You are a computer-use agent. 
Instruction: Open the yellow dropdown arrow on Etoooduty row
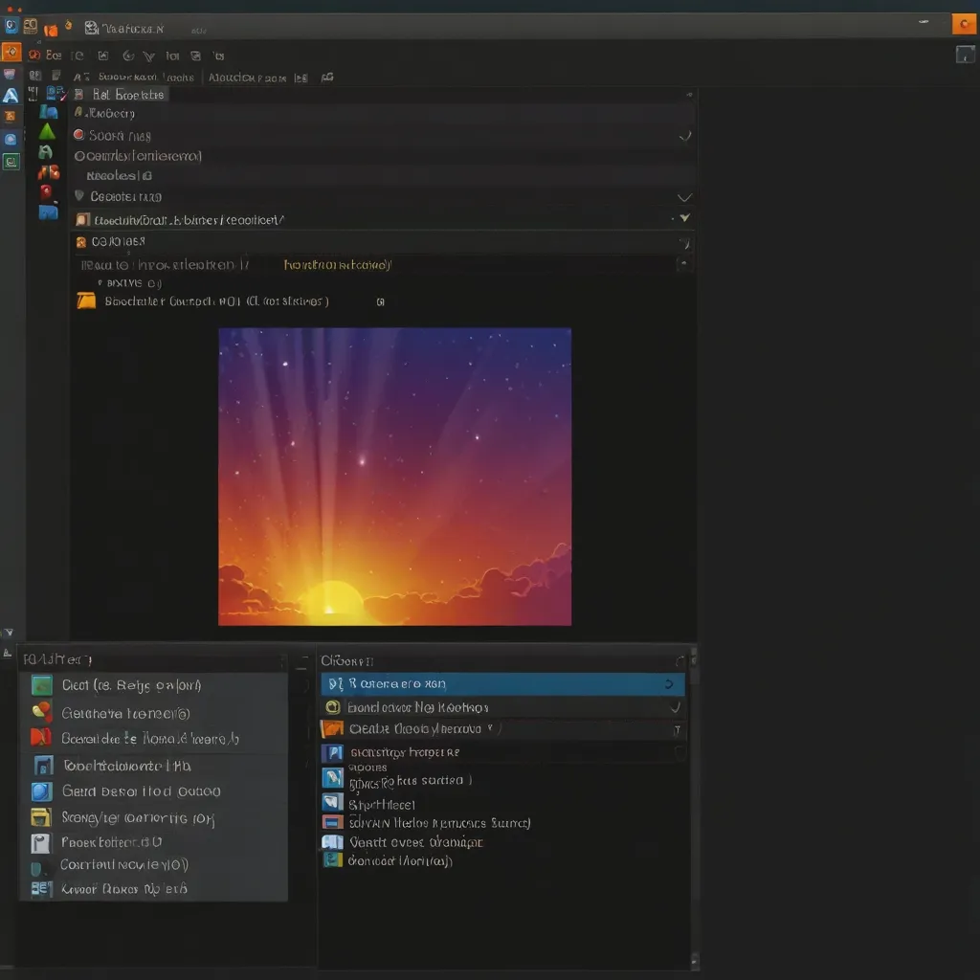(x=683, y=219)
